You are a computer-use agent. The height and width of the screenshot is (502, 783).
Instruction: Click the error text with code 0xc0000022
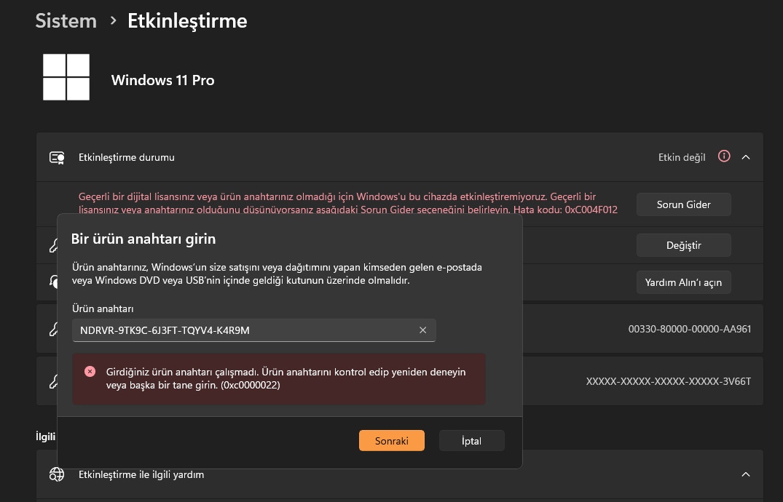(286, 379)
